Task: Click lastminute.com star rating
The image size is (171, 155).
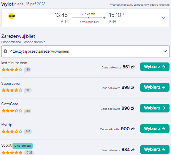Action: coord(12,70)
